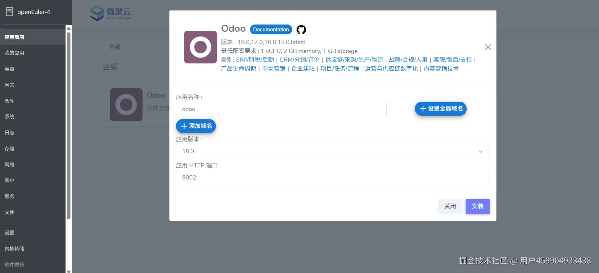Follow the 供应链/采购/生产/物流 category link
This screenshot has height=273, width=599.
354,60
